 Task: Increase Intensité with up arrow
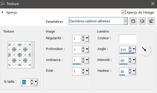(x=130, y=59)
